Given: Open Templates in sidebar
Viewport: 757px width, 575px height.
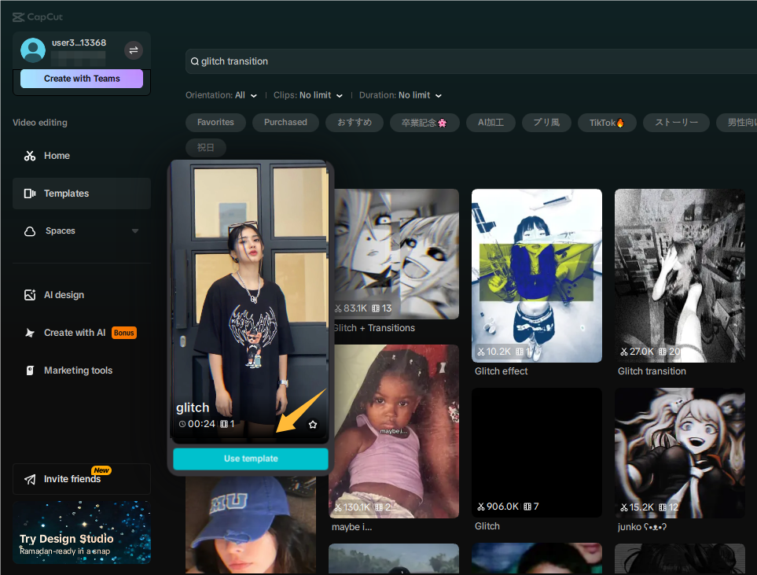Looking at the screenshot, I should (82, 194).
